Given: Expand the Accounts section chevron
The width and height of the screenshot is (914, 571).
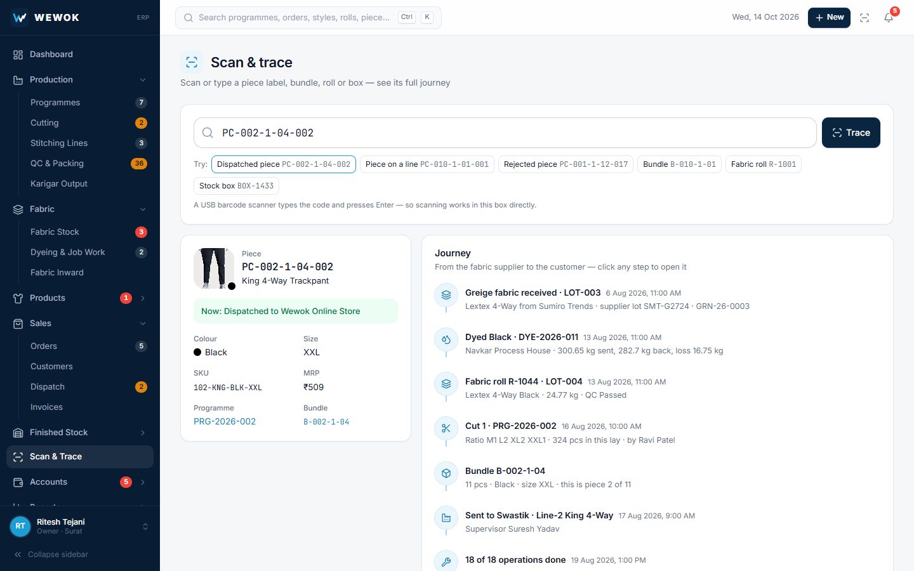Looking at the screenshot, I should (x=143, y=482).
